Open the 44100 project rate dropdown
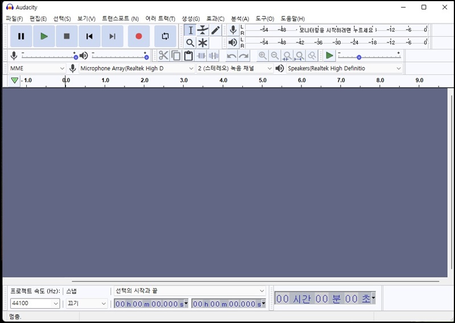Image resolution: width=455 pixels, height=323 pixels. (x=35, y=303)
